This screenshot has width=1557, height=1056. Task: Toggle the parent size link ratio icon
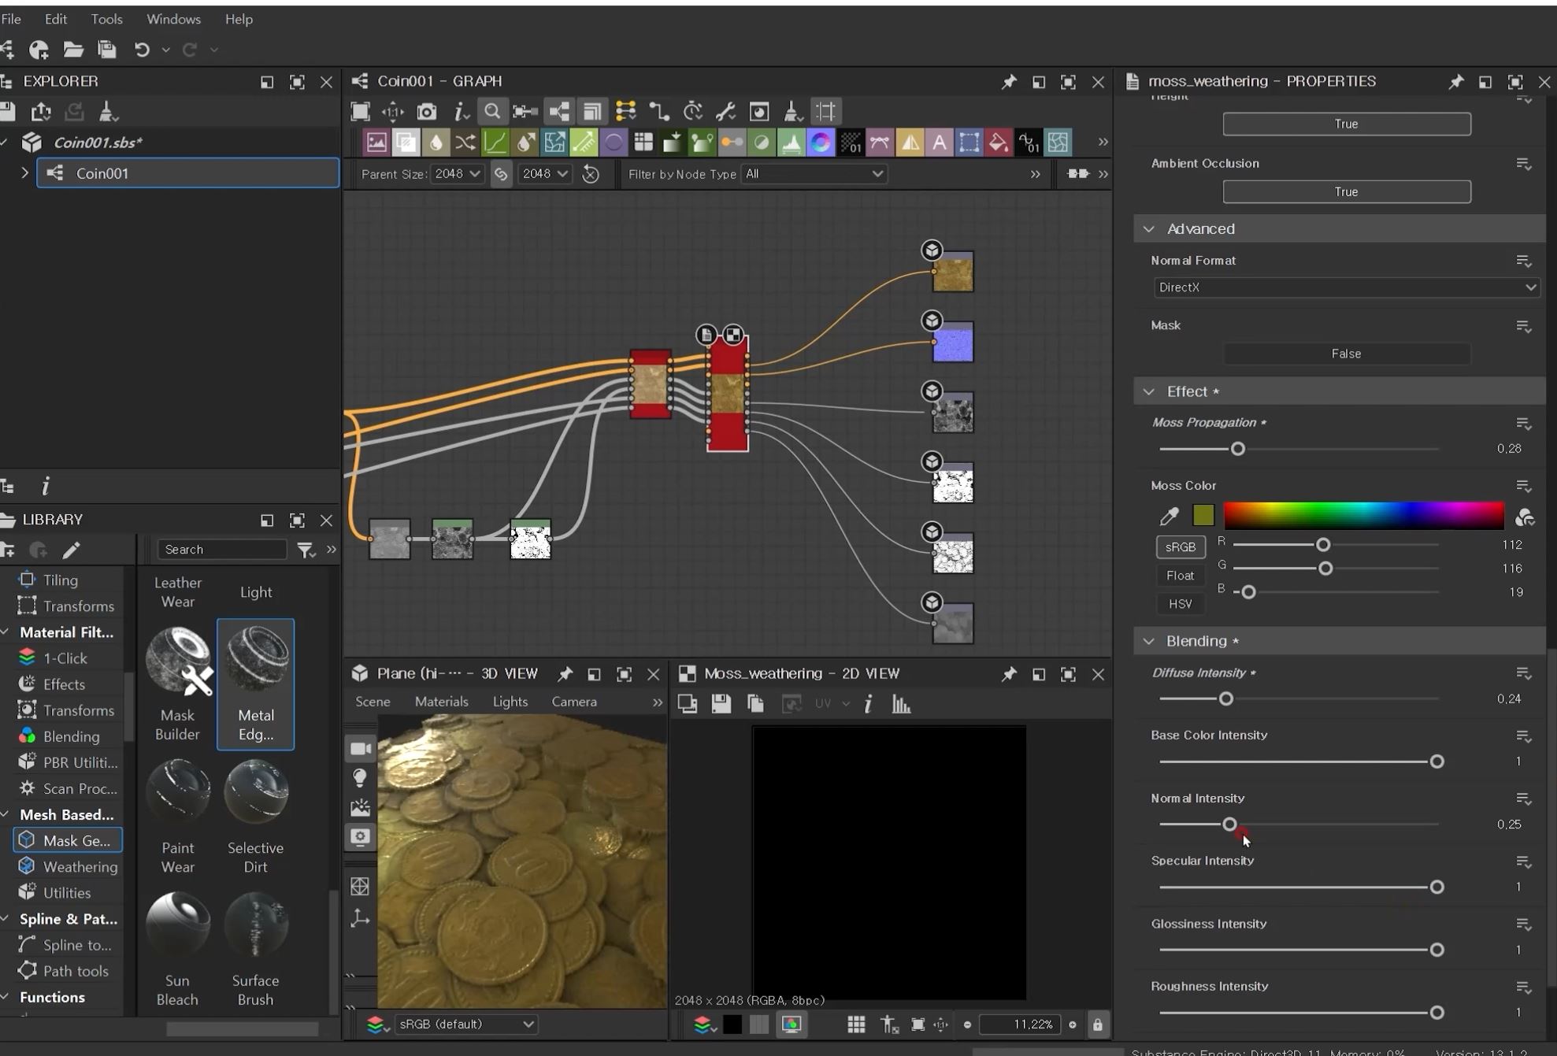click(x=501, y=174)
